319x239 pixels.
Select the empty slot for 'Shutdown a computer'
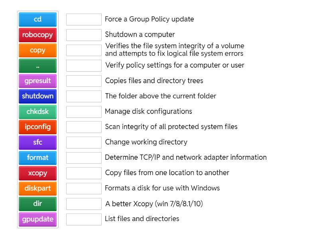click(84, 35)
